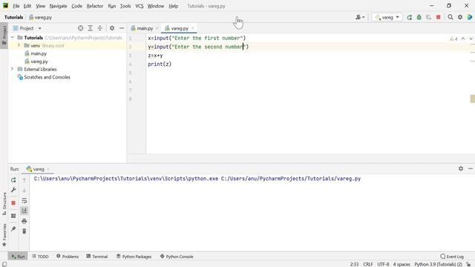Open the Refactor menu

95,6
